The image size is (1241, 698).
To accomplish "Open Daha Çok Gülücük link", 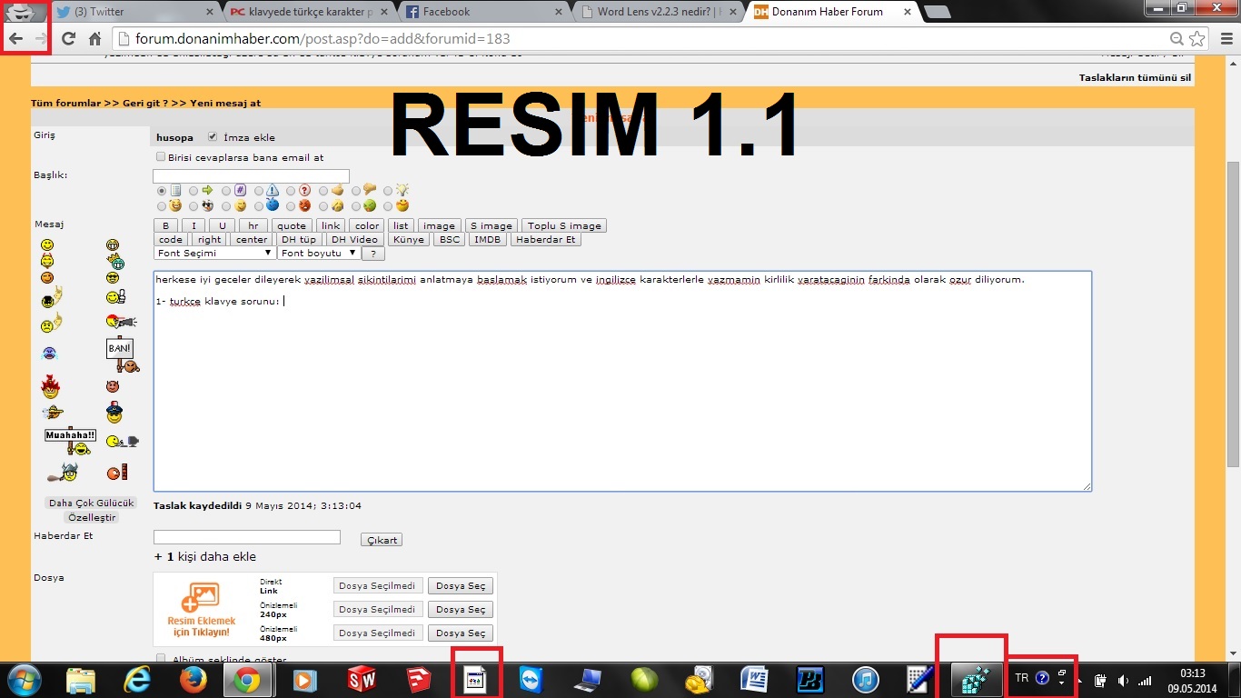I will (x=92, y=503).
